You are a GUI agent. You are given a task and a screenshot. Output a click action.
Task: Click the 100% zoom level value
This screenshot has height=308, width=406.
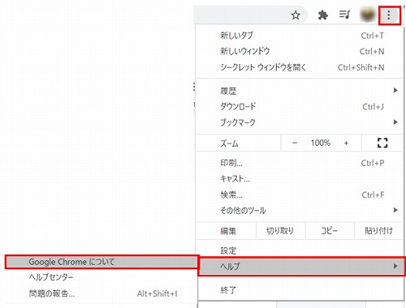point(321,143)
